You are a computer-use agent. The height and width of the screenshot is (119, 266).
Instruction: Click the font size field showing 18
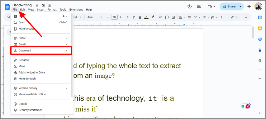[x=114, y=17]
